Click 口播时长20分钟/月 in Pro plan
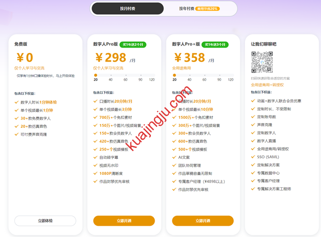Viewport: 321px width, 237px height. pyautogui.click(x=116, y=101)
